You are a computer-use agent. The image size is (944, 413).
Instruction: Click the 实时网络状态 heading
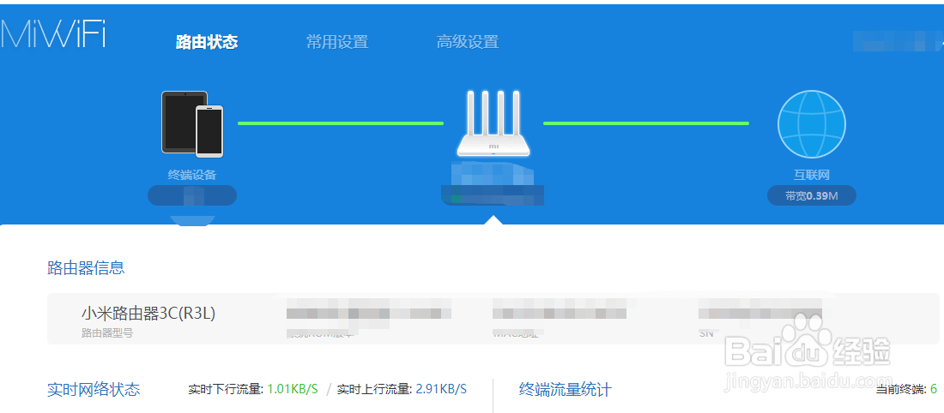[94, 390]
